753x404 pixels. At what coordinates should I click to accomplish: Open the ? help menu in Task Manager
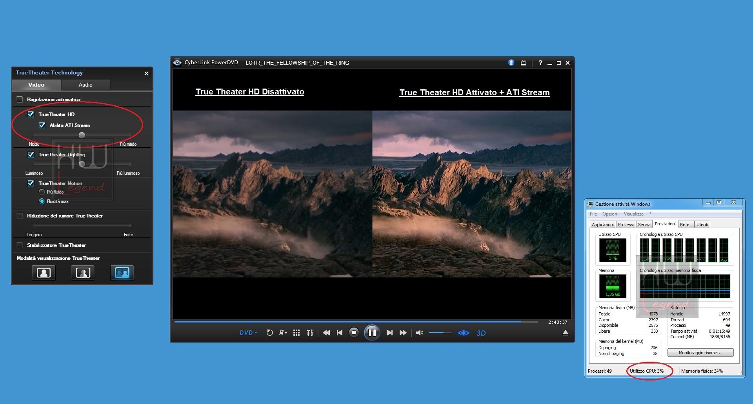pos(650,214)
